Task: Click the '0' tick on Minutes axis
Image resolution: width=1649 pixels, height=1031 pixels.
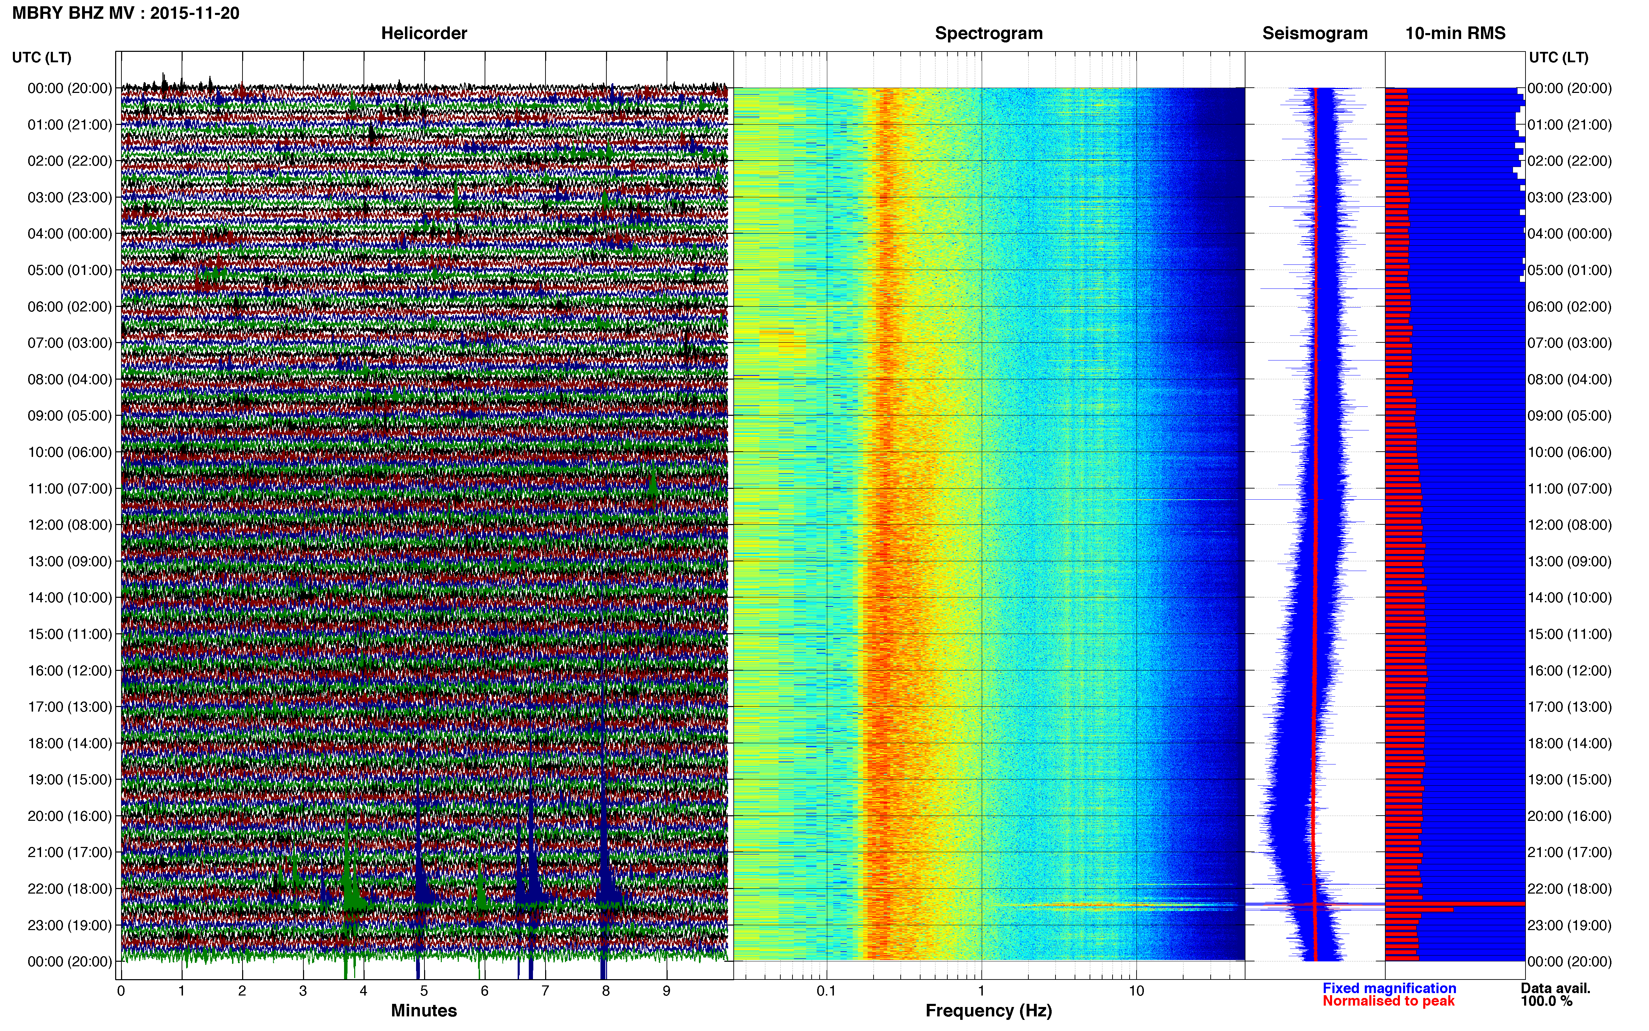Action: [121, 991]
